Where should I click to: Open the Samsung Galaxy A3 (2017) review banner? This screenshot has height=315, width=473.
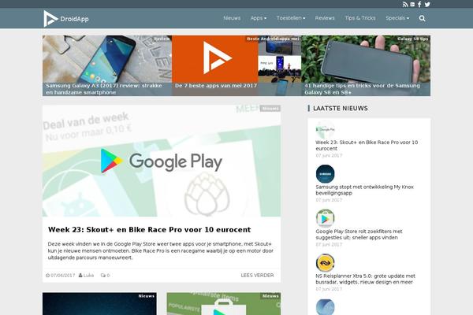click(107, 65)
